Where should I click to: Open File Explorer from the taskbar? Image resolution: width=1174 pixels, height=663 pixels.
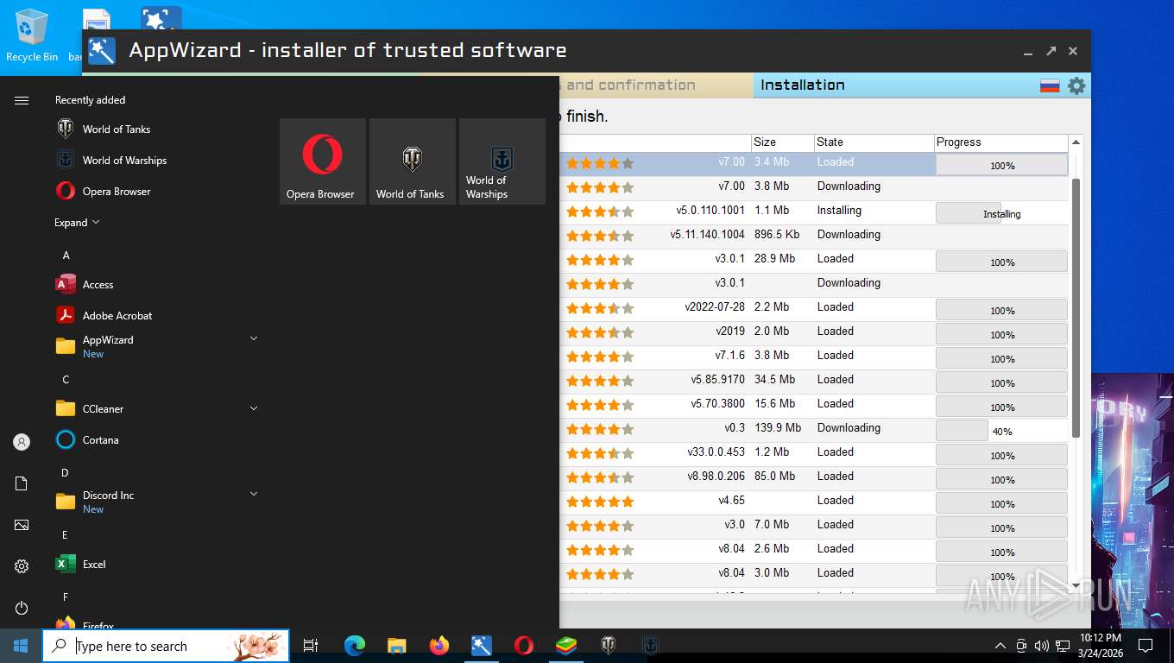click(x=397, y=646)
